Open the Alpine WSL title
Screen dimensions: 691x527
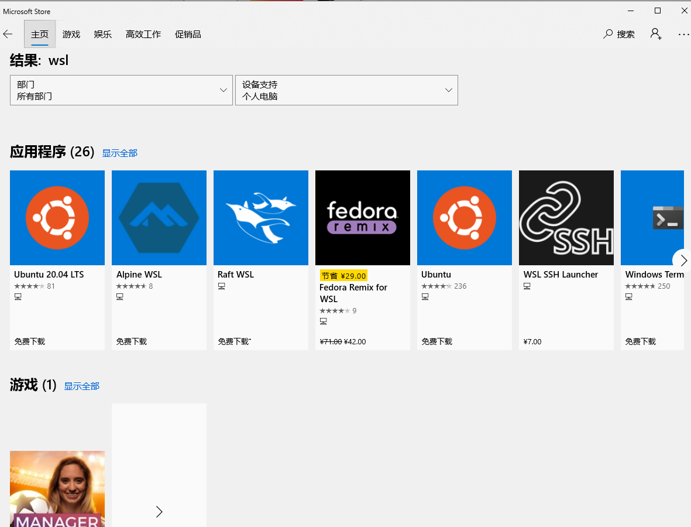(139, 274)
